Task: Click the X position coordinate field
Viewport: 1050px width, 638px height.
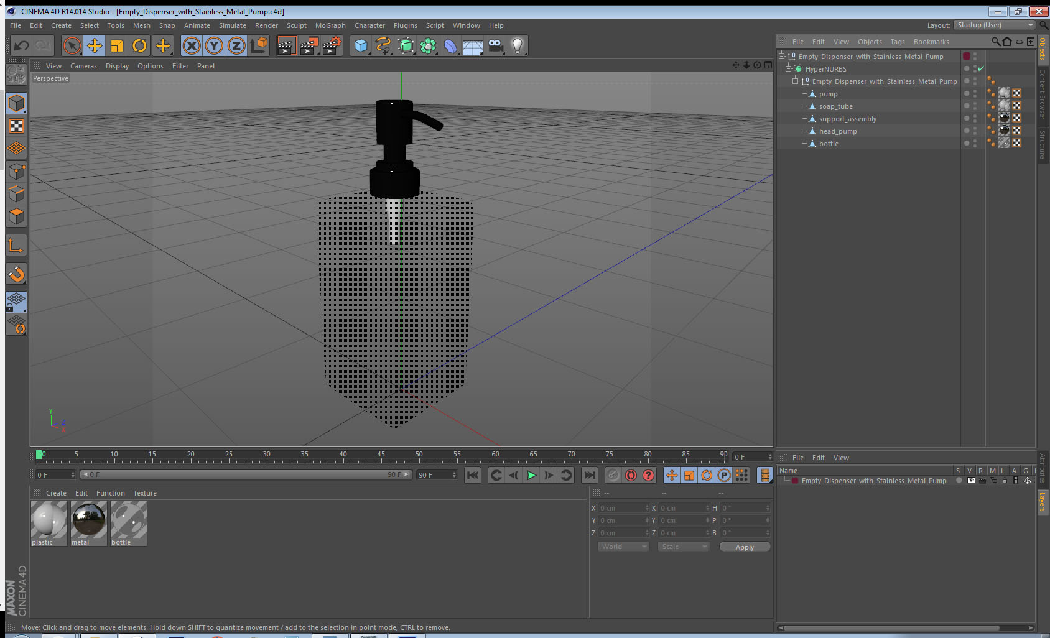Action: point(624,508)
